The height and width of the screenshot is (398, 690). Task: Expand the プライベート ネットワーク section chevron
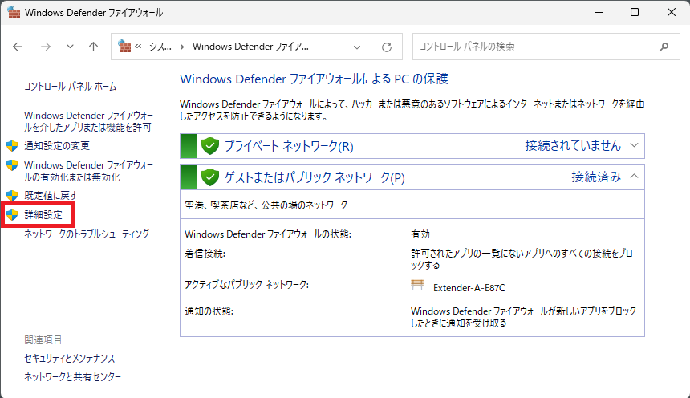pos(634,145)
